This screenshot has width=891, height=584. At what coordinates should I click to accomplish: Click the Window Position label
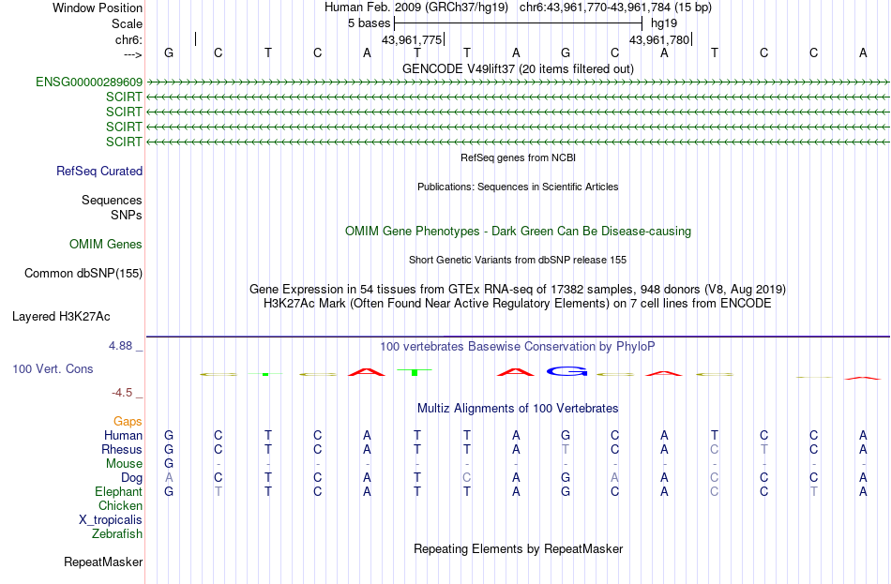tap(98, 7)
